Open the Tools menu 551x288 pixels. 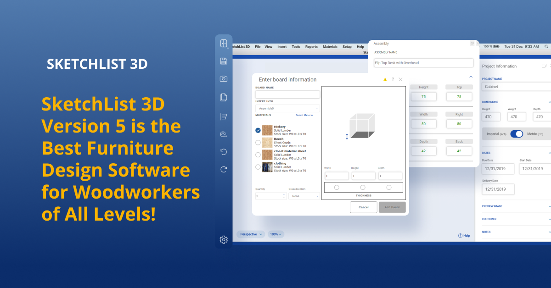296,47
